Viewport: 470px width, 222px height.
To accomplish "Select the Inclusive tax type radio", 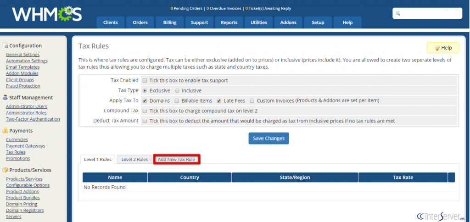I will tap(177, 90).
